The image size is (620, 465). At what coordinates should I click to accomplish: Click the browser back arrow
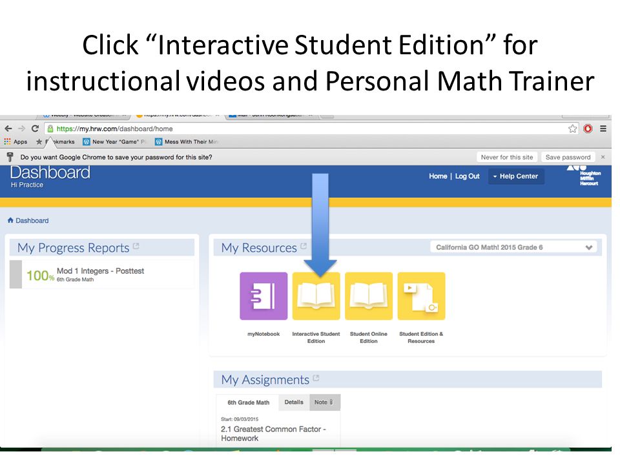tap(8, 129)
